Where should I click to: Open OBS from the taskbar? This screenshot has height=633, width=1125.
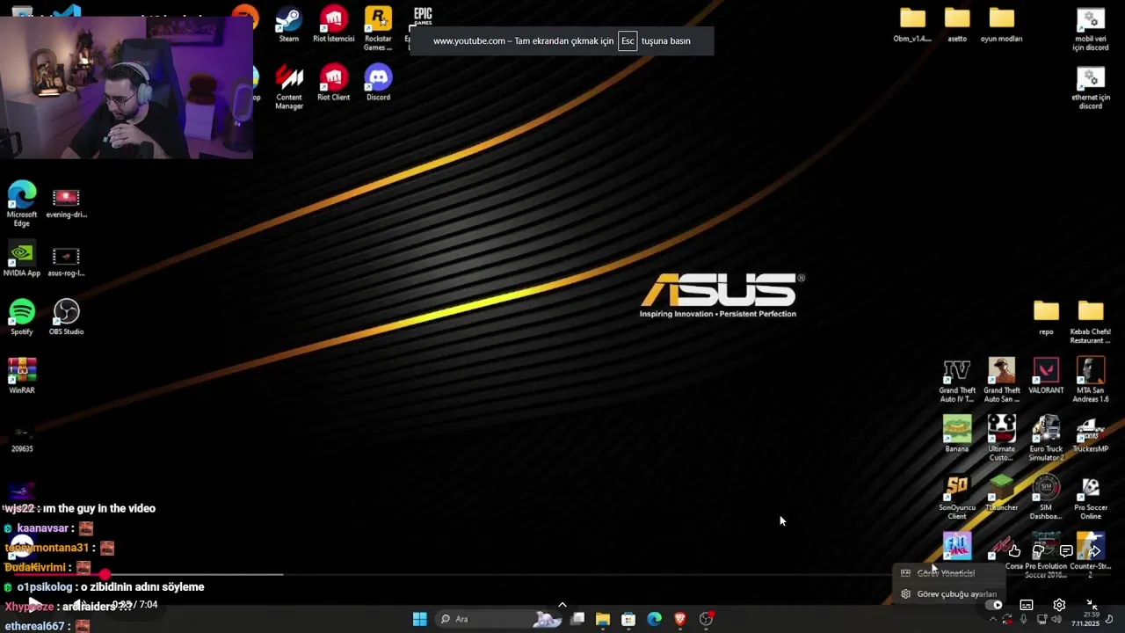pos(706,619)
